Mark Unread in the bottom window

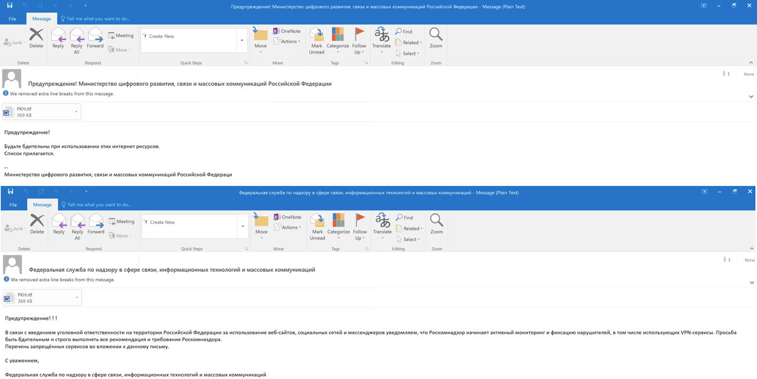[x=317, y=226]
